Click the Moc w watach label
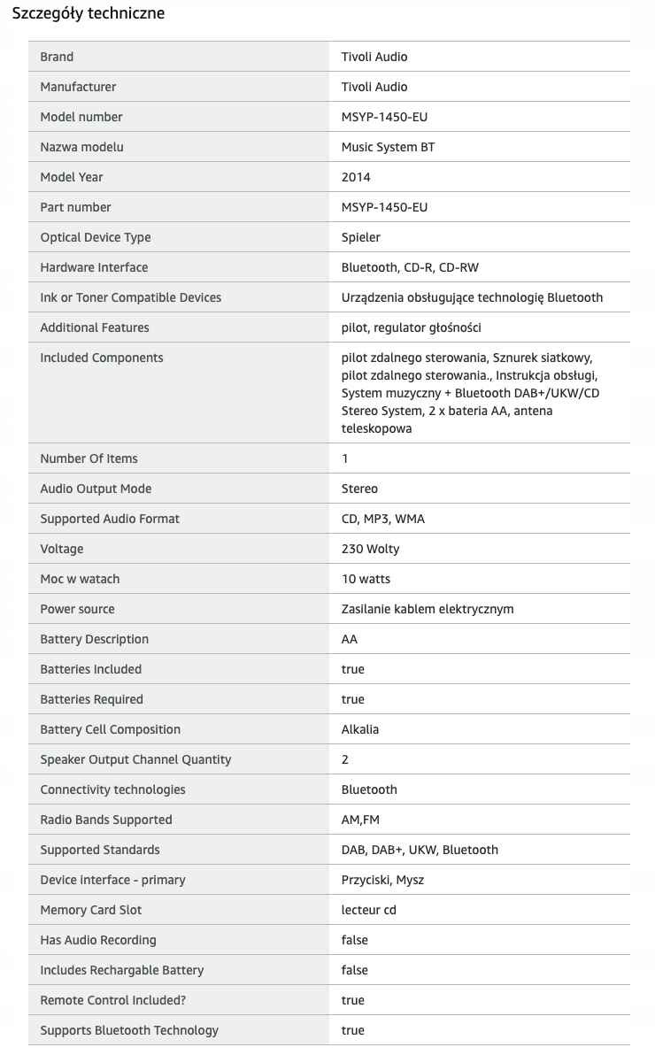The width and height of the screenshot is (655, 1055). (80, 579)
